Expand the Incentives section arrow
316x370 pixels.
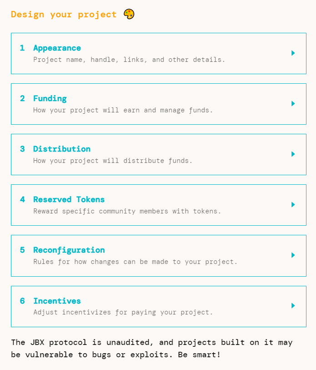tap(293, 306)
